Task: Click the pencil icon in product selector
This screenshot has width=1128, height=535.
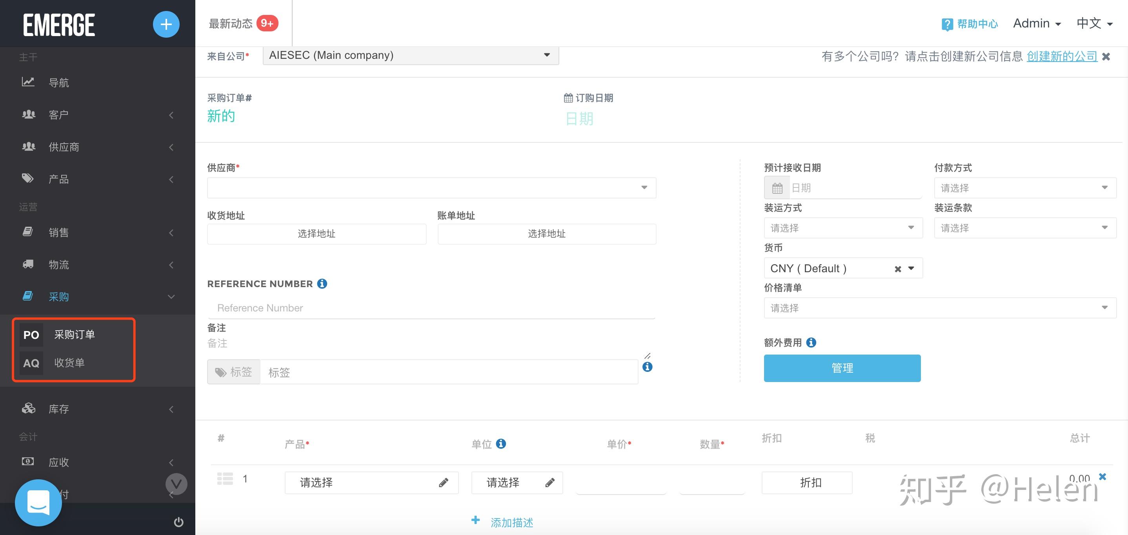Action: (443, 482)
